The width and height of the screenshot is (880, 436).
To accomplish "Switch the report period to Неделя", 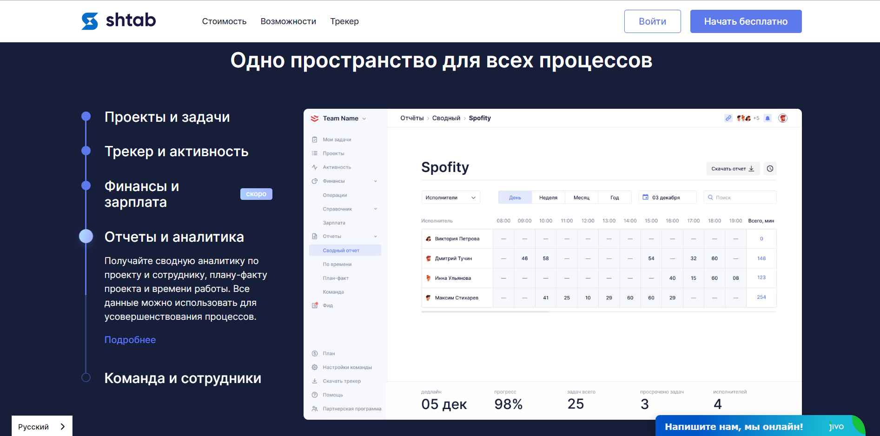I will pos(548,198).
